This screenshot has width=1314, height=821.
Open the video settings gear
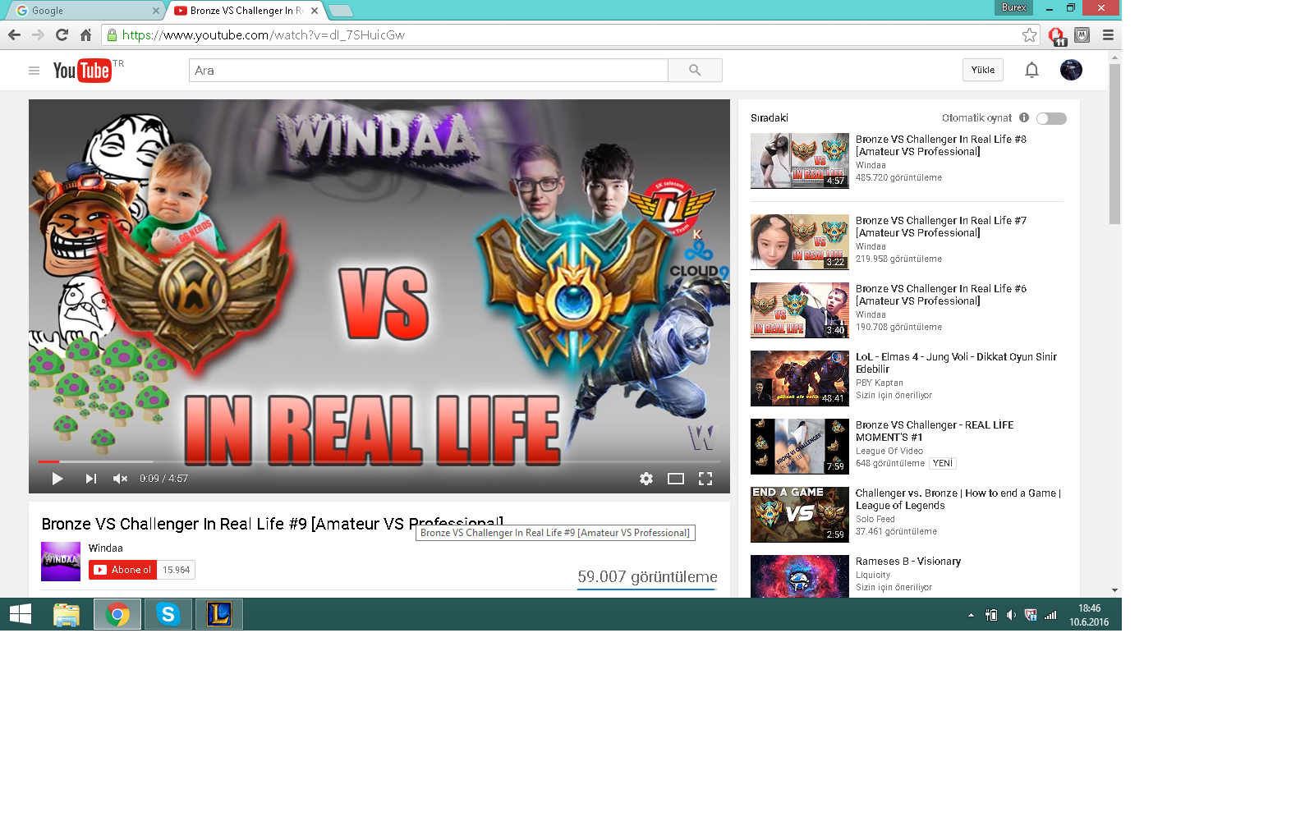click(x=646, y=479)
